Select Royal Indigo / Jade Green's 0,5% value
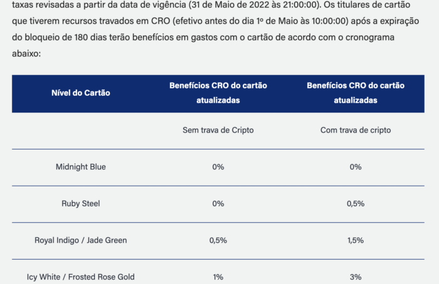 [x=218, y=240]
